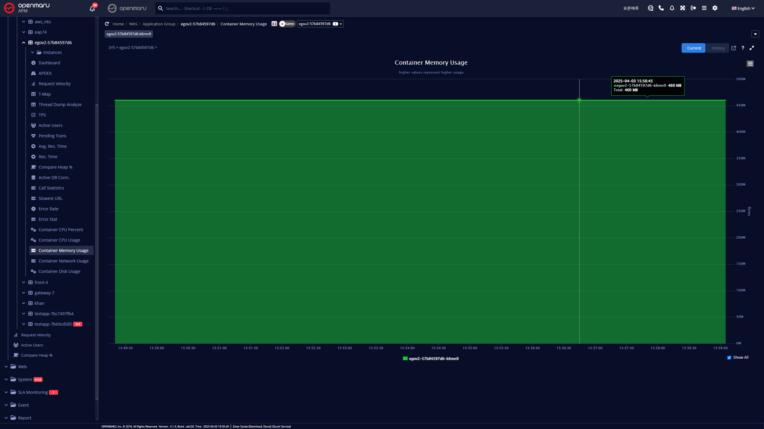This screenshot has width=764, height=429.
Task: Click the search input field
Action: click(243, 8)
